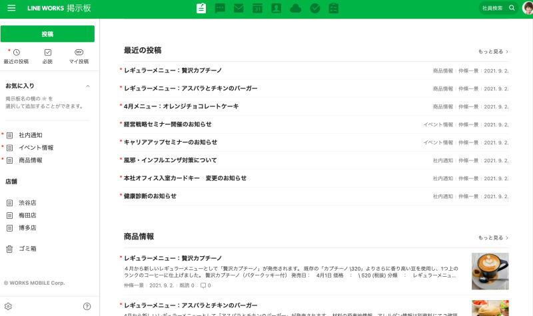Open the Contacts address book icon
This screenshot has width=533, height=316.
coord(276,8)
